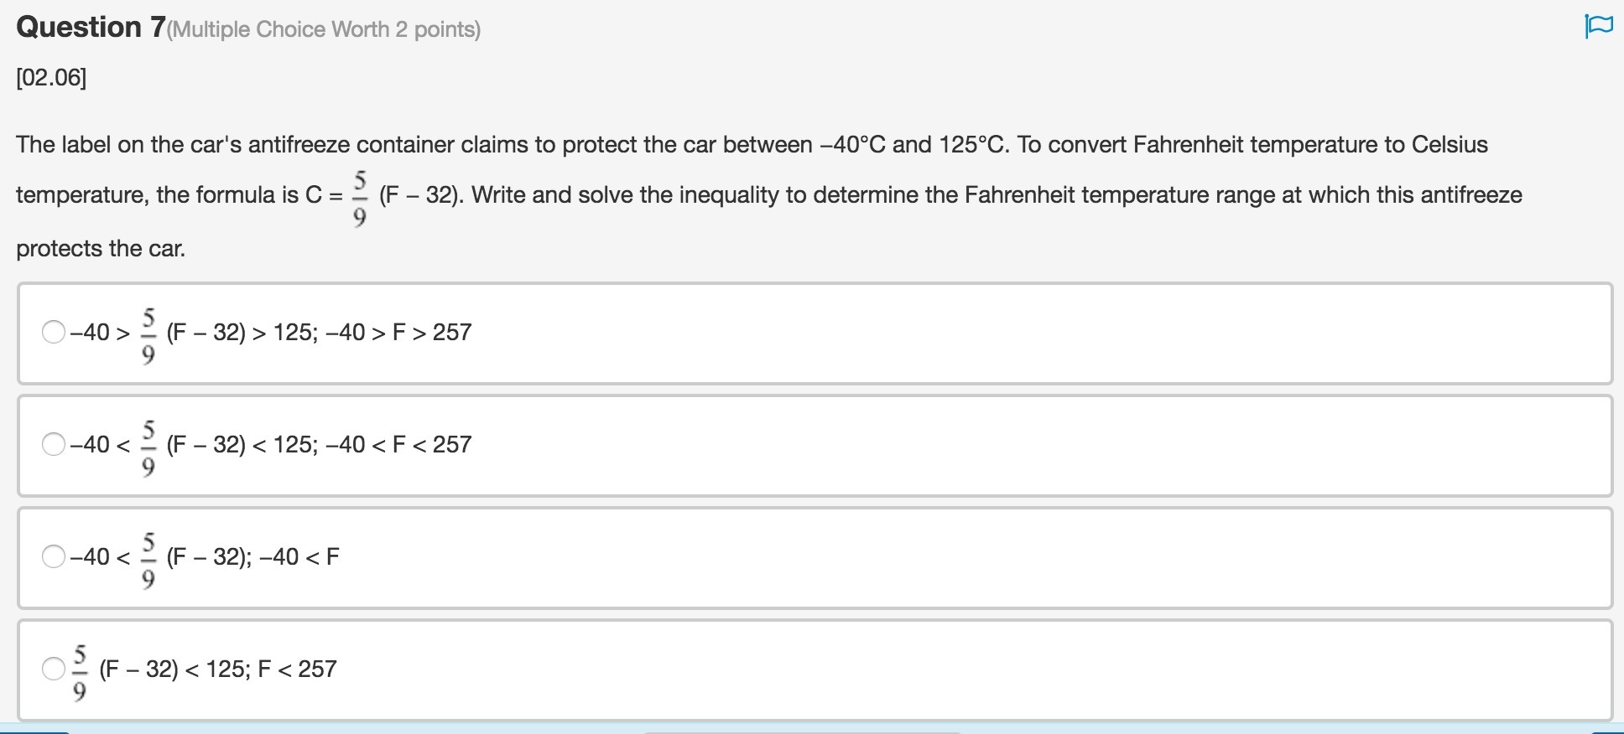This screenshot has width=1624, height=734.
Task: Pick radio for the −40 < F only answer
Action: click(x=54, y=556)
